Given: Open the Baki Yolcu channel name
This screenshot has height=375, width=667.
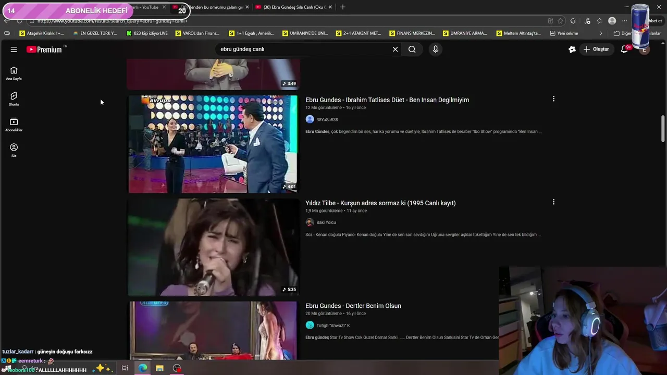Looking at the screenshot, I should (x=326, y=222).
